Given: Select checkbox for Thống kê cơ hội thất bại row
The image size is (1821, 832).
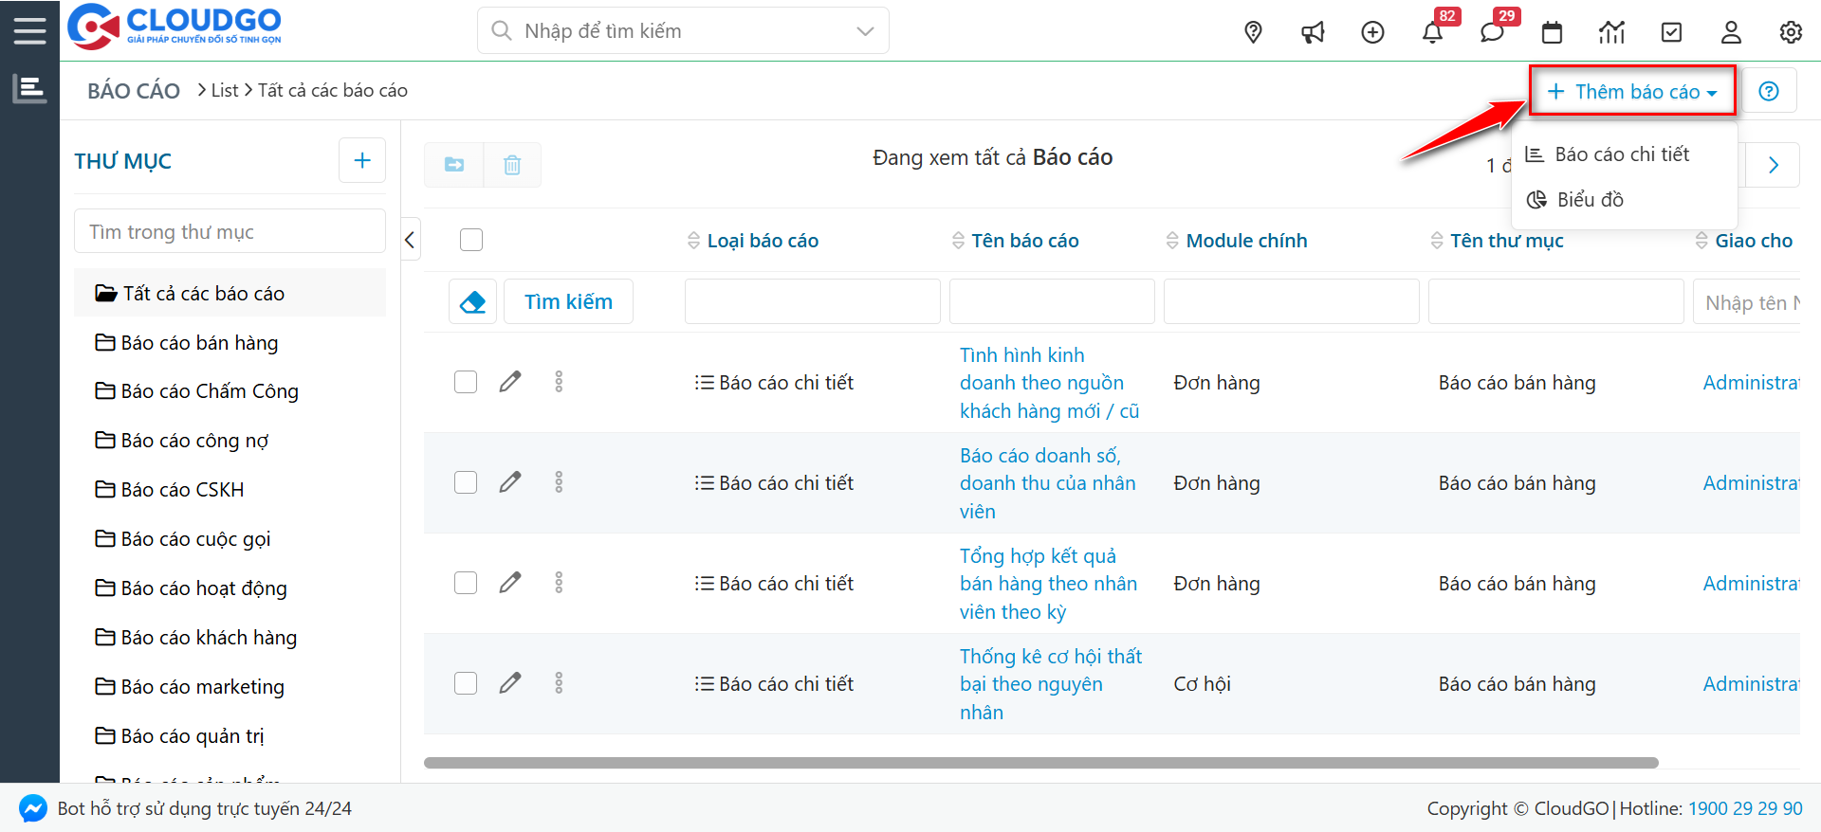Looking at the screenshot, I should (x=466, y=683).
